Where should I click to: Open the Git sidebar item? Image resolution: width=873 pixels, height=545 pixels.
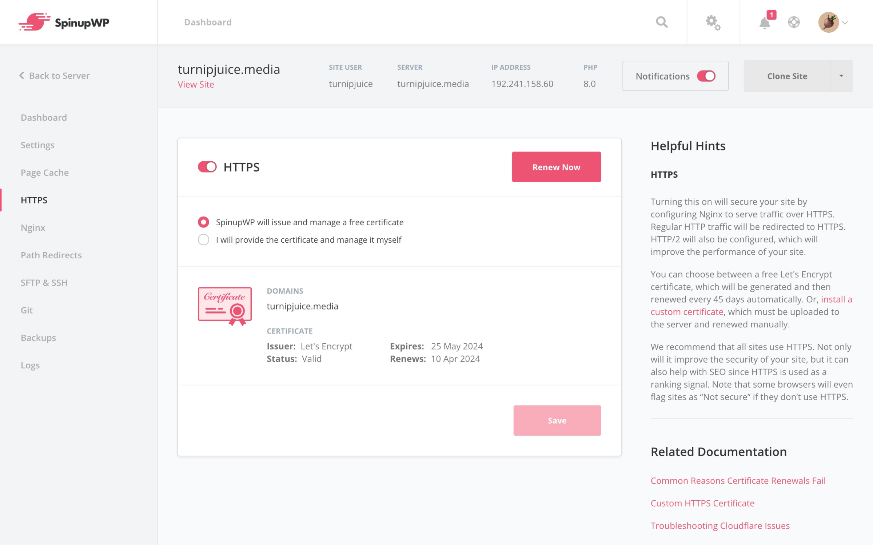(x=27, y=310)
